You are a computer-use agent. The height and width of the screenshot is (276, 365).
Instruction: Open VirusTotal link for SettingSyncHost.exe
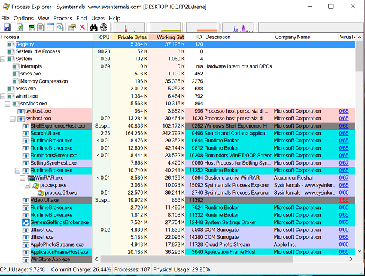343,163
